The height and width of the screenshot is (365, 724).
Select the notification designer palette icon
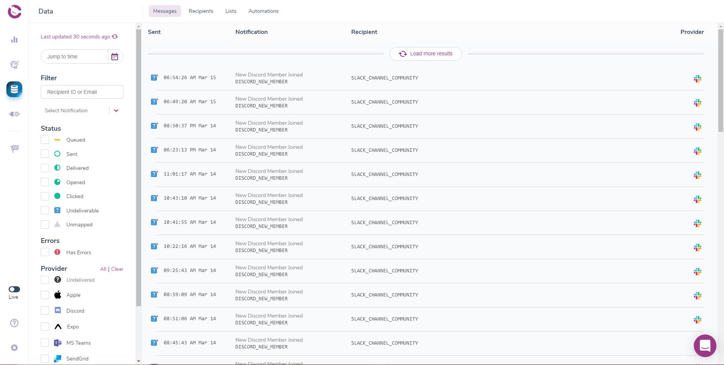(14, 64)
